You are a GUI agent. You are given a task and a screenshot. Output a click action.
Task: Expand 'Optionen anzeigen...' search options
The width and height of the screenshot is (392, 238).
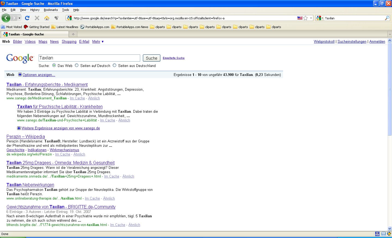tap(38, 75)
